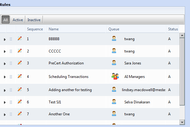Click the drag handle for CCCCC row
The image size is (190, 127).
coord(11,51)
